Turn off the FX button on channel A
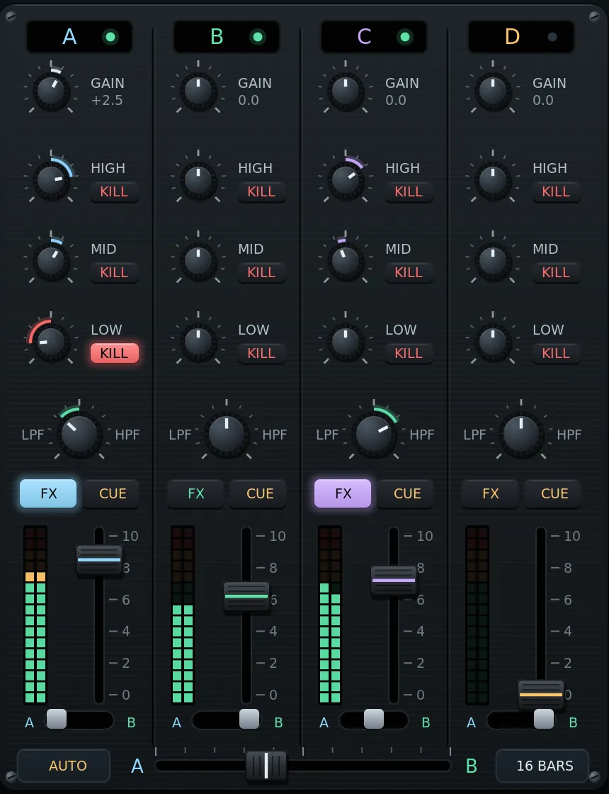The width and height of the screenshot is (609, 794). click(x=49, y=493)
